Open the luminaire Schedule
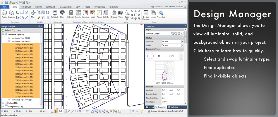This screenshot has height=117, width=278. pos(55,14)
